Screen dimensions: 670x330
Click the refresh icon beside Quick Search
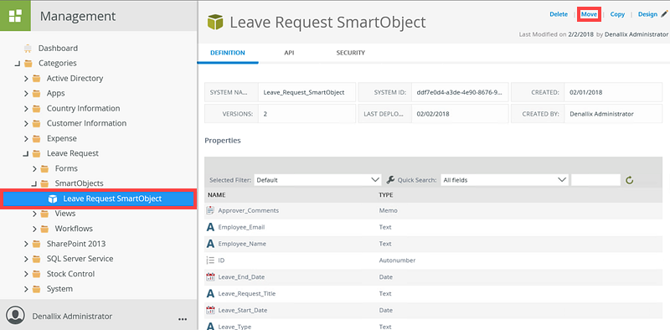coord(629,180)
